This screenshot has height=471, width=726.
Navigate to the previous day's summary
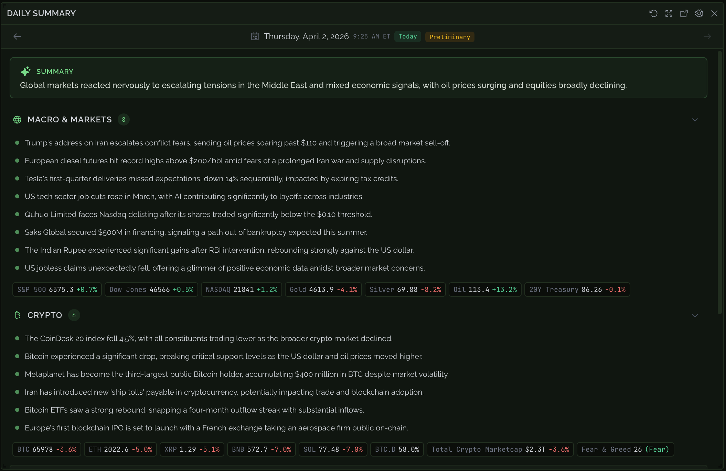tap(17, 36)
